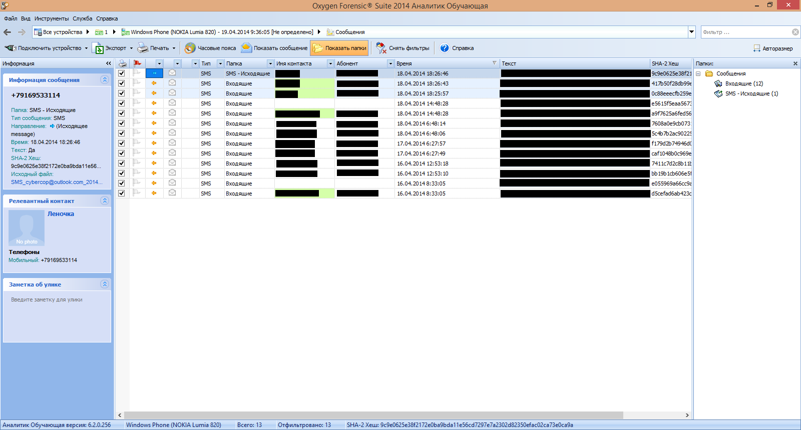Sort by the Время column header
This screenshot has width=801, height=430.
pos(447,63)
